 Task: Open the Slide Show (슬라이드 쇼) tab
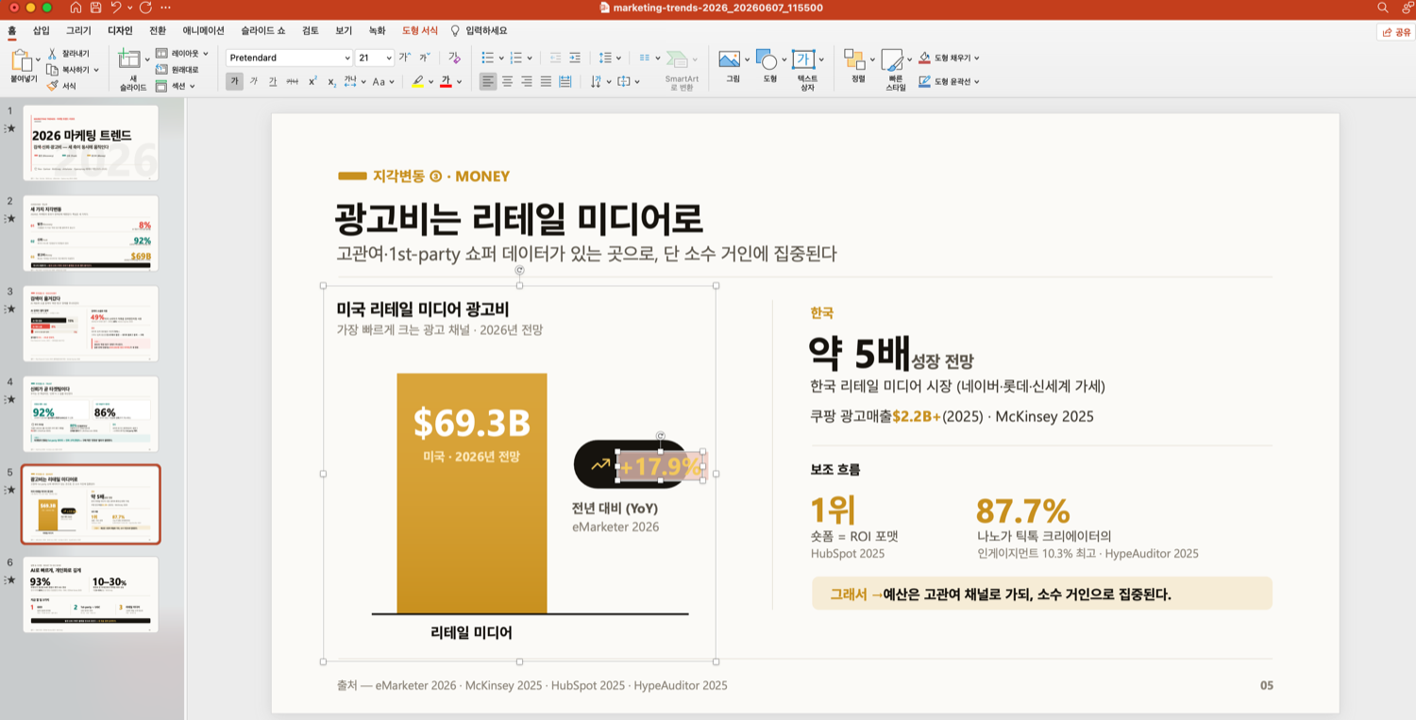[263, 30]
